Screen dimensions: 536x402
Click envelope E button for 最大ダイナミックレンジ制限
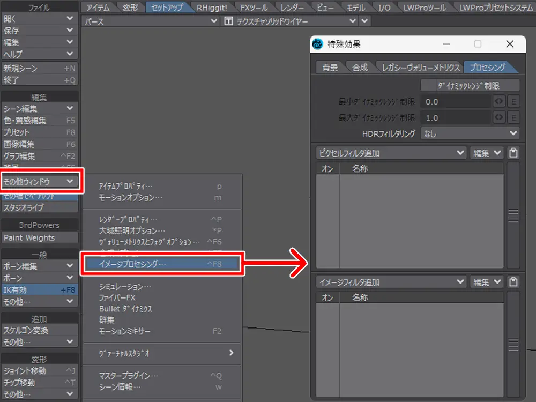[x=513, y=118]
